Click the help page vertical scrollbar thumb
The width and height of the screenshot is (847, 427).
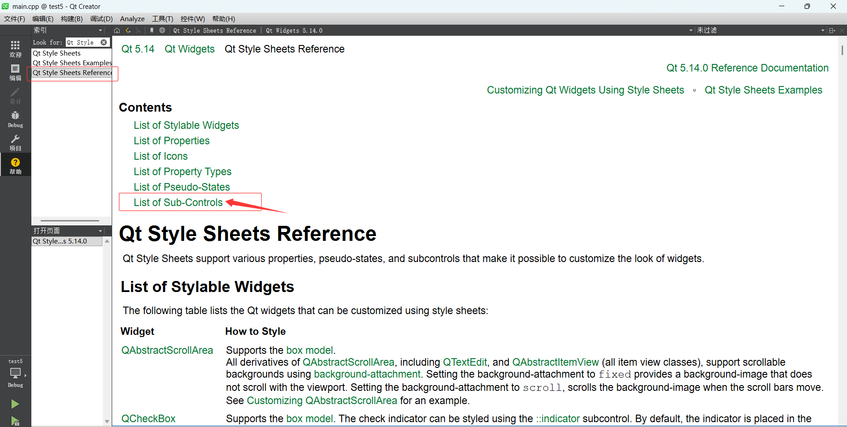[842, 50]
